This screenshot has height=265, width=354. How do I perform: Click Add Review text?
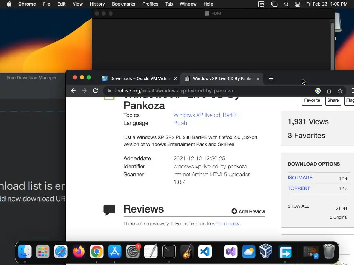pos(252,212)
